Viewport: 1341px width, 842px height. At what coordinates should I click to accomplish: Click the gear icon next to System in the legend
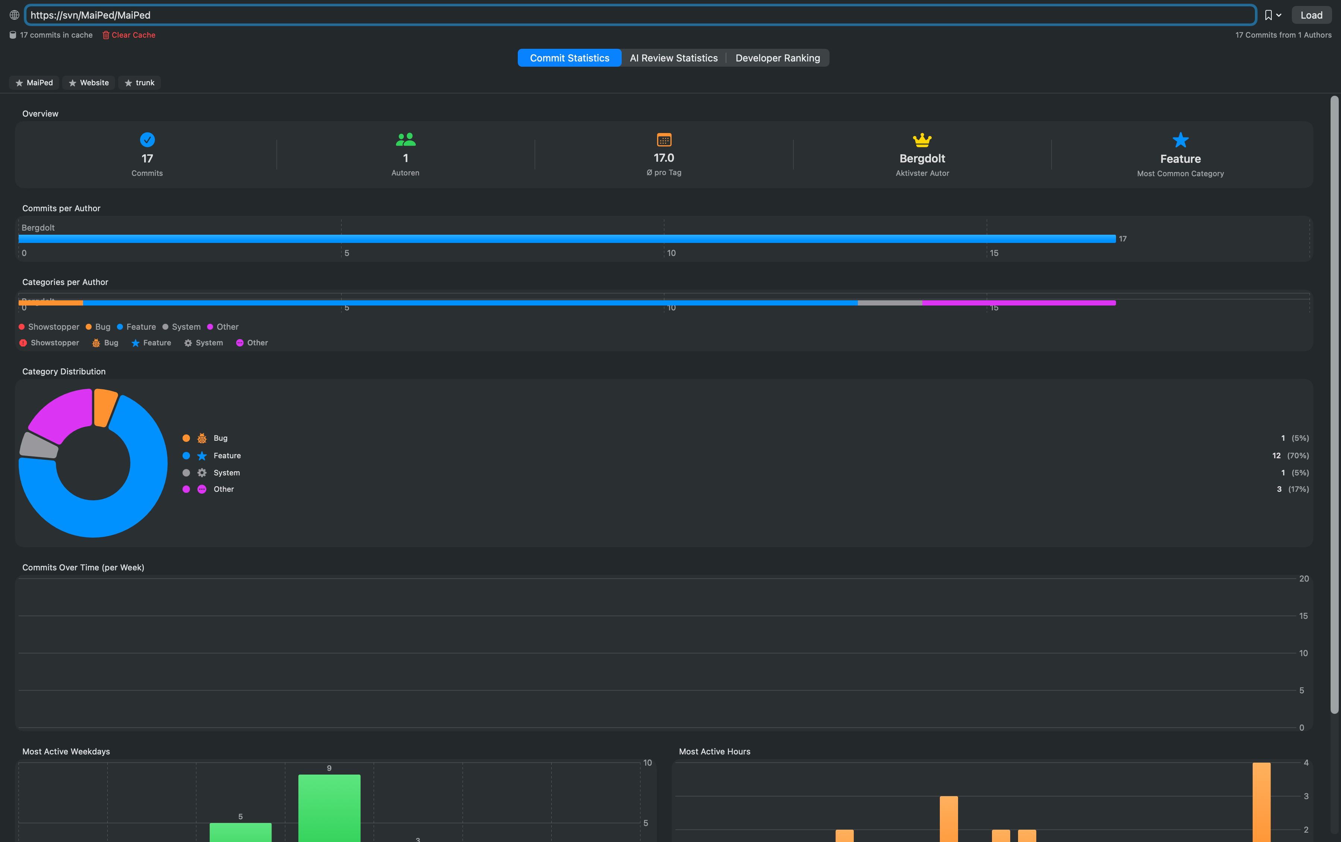click(x=202, y=472)
